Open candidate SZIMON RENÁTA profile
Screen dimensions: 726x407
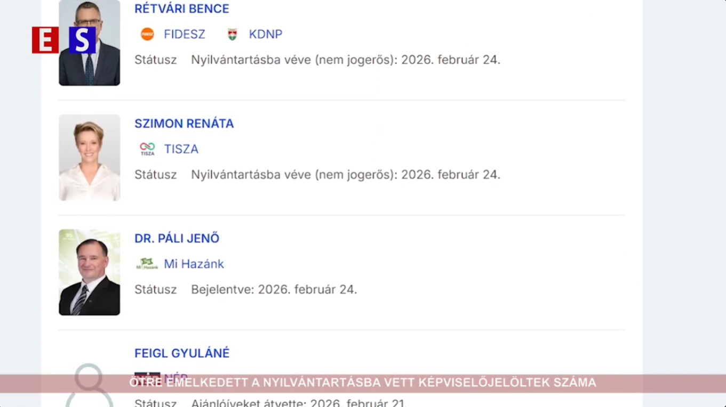(x=184, y=124)
